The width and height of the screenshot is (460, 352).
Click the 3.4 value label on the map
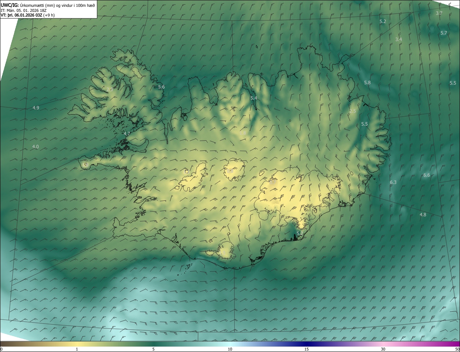coord(399,39)
